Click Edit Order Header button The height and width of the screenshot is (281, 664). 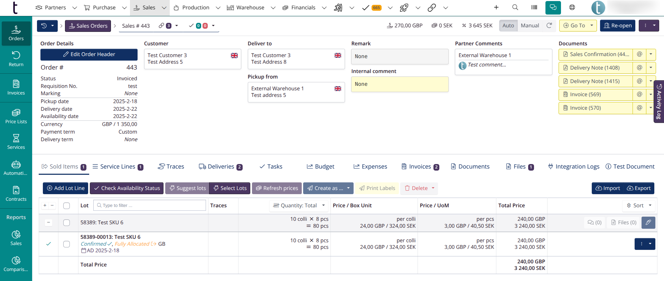click(89, 54)
